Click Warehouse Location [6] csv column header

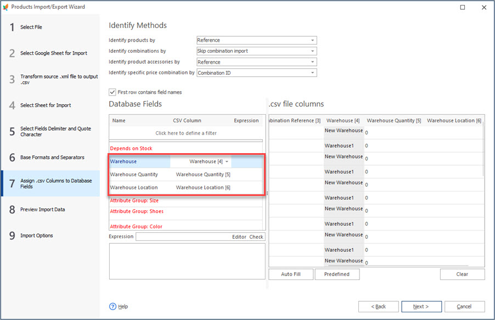(454, 121)
